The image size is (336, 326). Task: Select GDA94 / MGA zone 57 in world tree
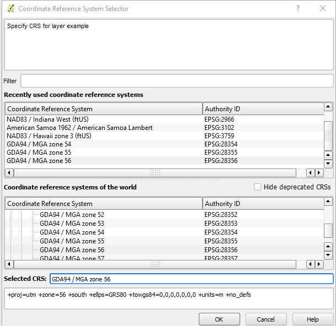[72, 258]
